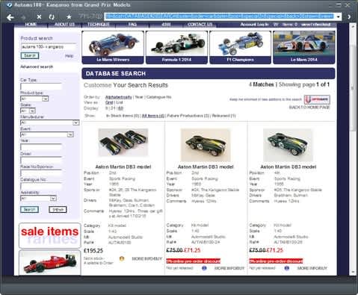Click the orange info icon beside £195.25 item
Image resolution: width=358 pixels, height=295 pixels.
pyautogui.click(x=122, y=258)
